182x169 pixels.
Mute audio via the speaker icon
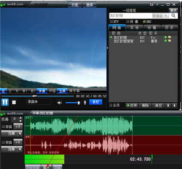click(59, 103)
